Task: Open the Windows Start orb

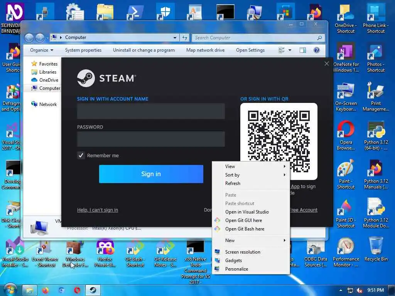Action: point(10,290)
